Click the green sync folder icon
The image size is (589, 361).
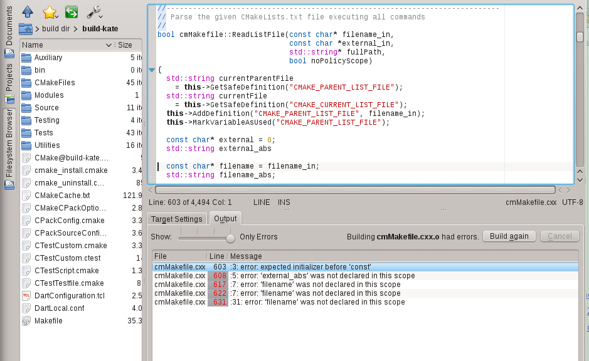72,11
